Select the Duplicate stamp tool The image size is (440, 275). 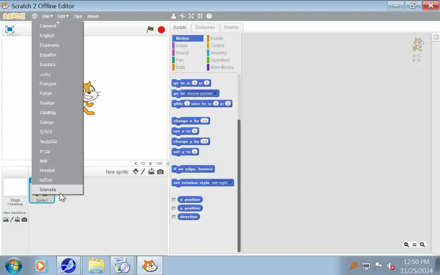pos(174,16)
